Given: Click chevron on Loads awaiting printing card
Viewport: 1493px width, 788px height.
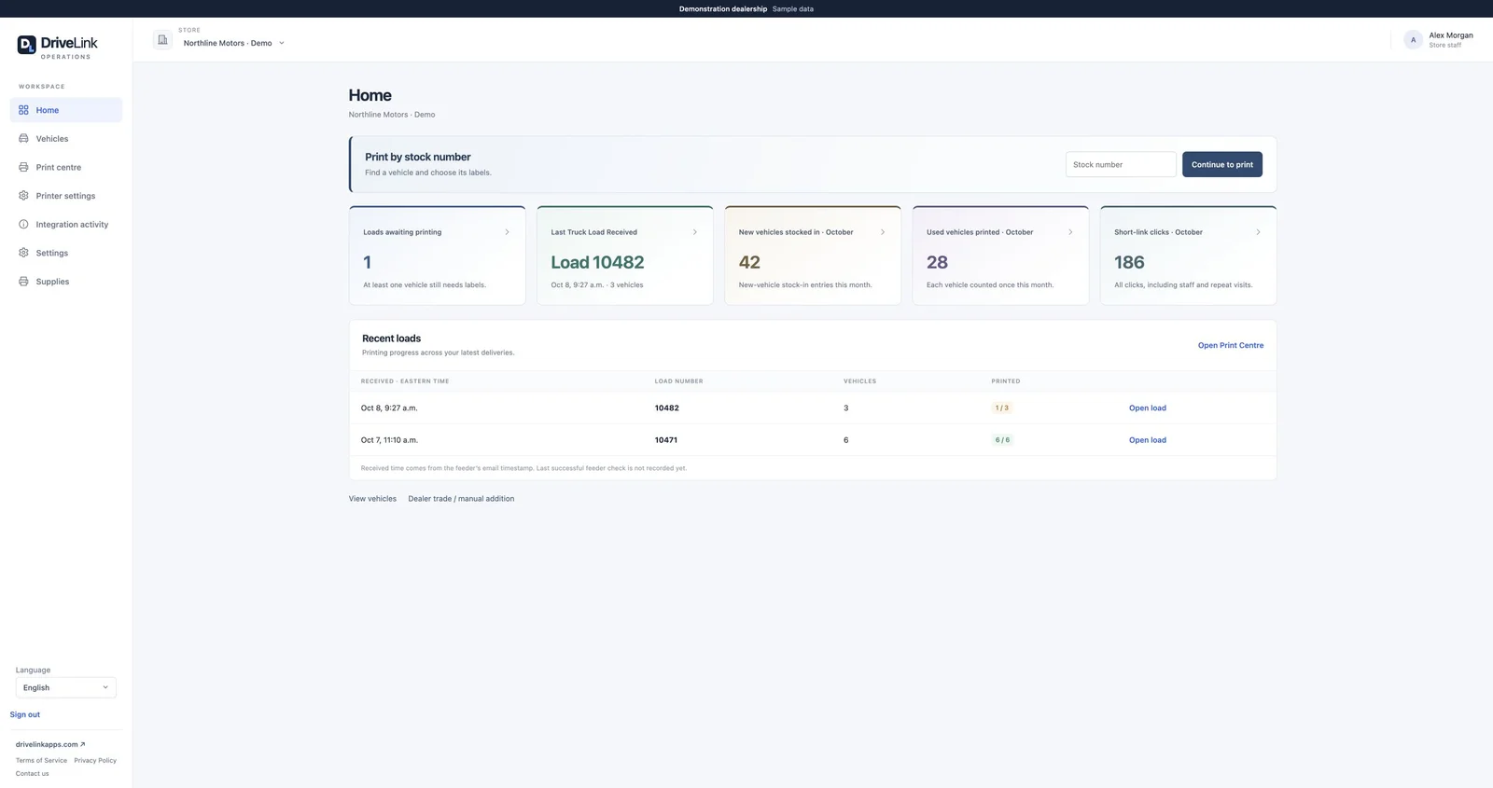Looking at the screenshot, I should click(507, 232).
